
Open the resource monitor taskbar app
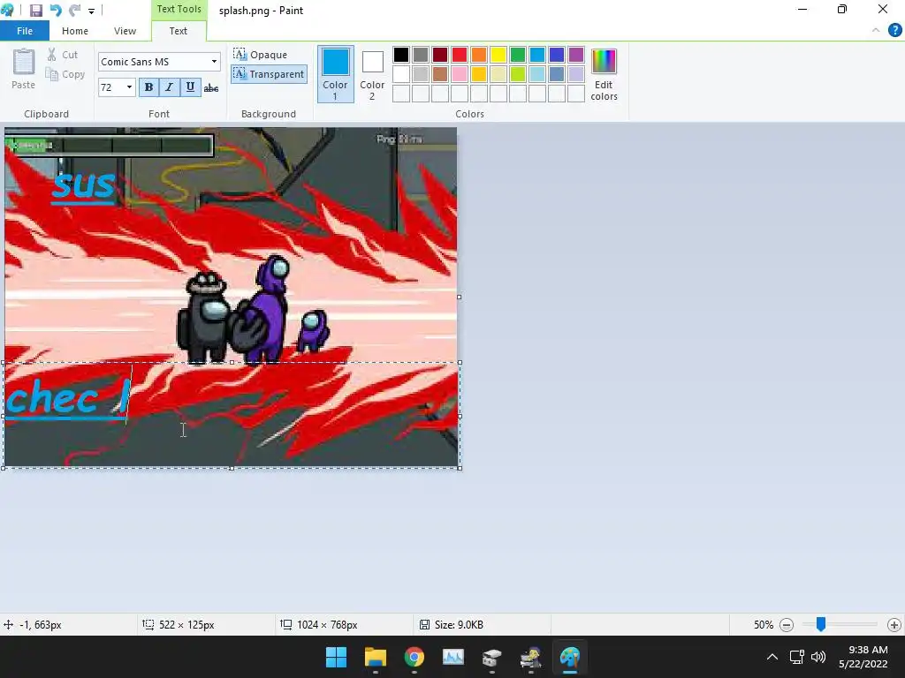[453, 657]
